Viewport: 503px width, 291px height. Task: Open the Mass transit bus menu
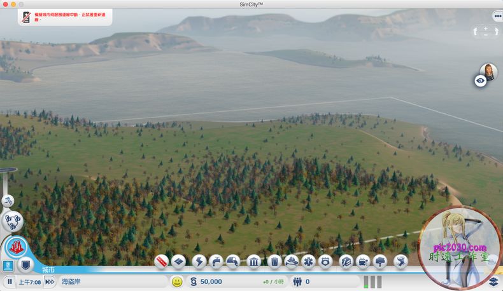(363, 262)
